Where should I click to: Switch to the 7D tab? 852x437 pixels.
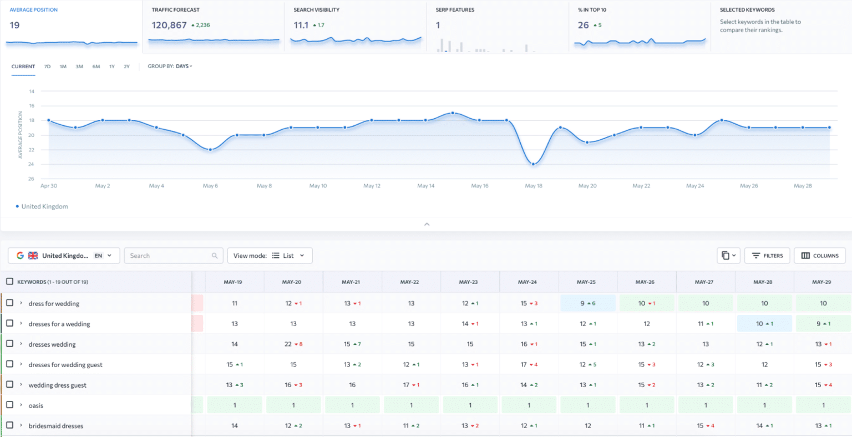[x=47, y=66]
